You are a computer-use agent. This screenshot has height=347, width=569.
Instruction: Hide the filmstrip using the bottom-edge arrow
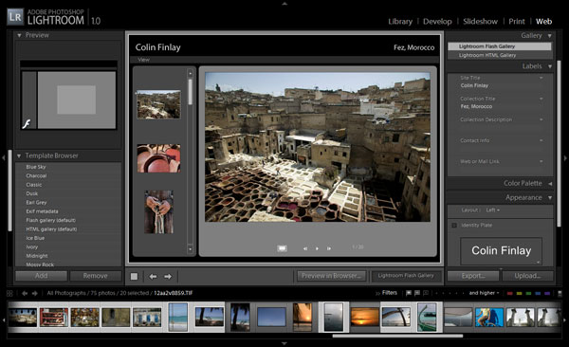coord(284,343)
